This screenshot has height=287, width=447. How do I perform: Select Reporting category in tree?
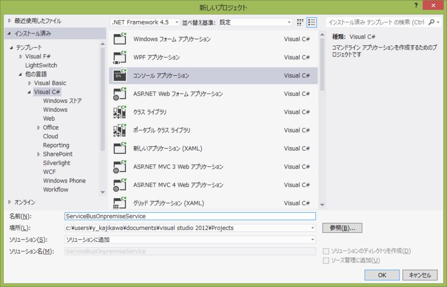point(56,145)
